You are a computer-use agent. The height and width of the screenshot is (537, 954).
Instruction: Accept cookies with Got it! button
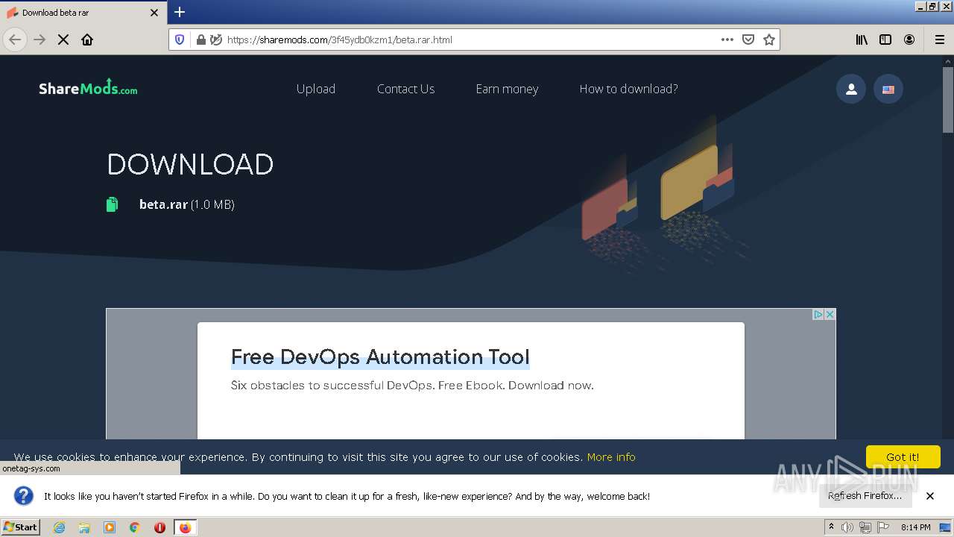click(x=903, y=456)
